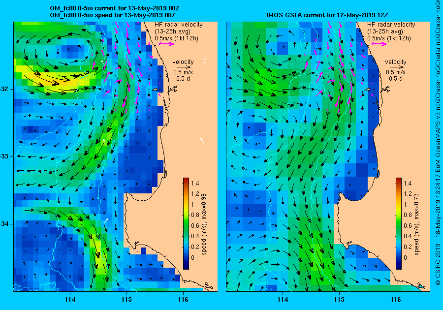Click the 1.4 tick label on left color bar
The height and width of the screenshot is (310, 443).
pos(194,183)
